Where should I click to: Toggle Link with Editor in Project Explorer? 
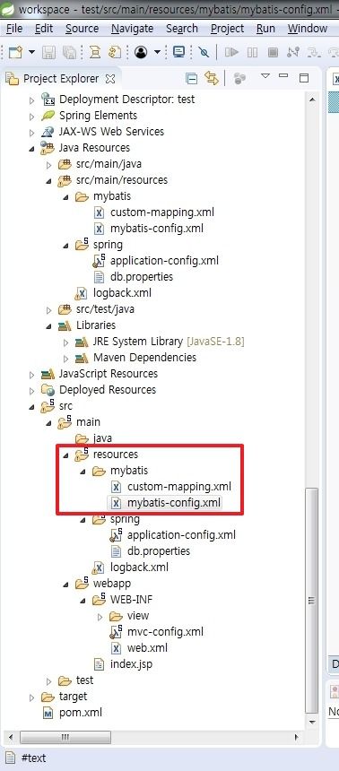pyautogui.click(x=212, y=78)
